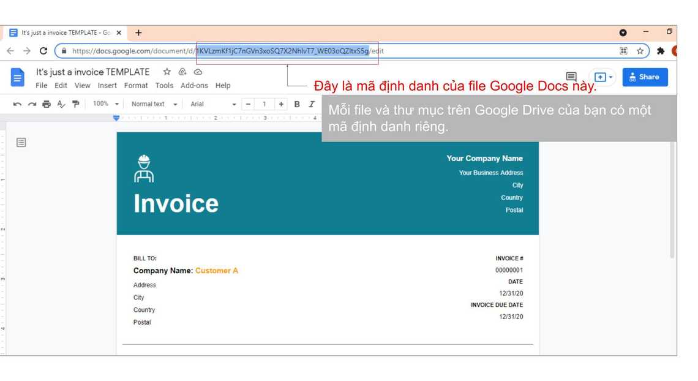Image resolution: width=698 pixels, height=381 pixels.
Task: Open the Insert menu
Action: (107, 86)
